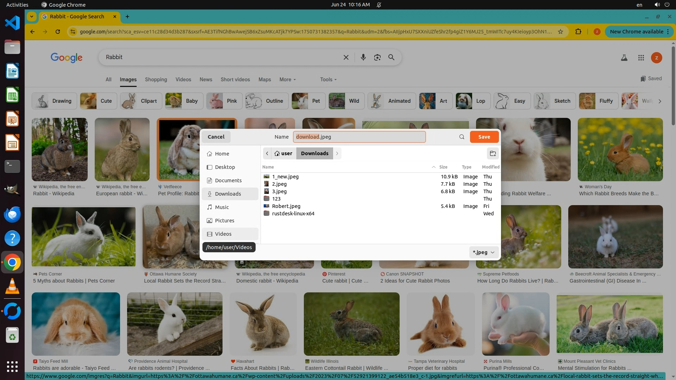Open the Google apps grid icon
The width and height of the screenshot is (676, 380).
[x=641, y=58]
